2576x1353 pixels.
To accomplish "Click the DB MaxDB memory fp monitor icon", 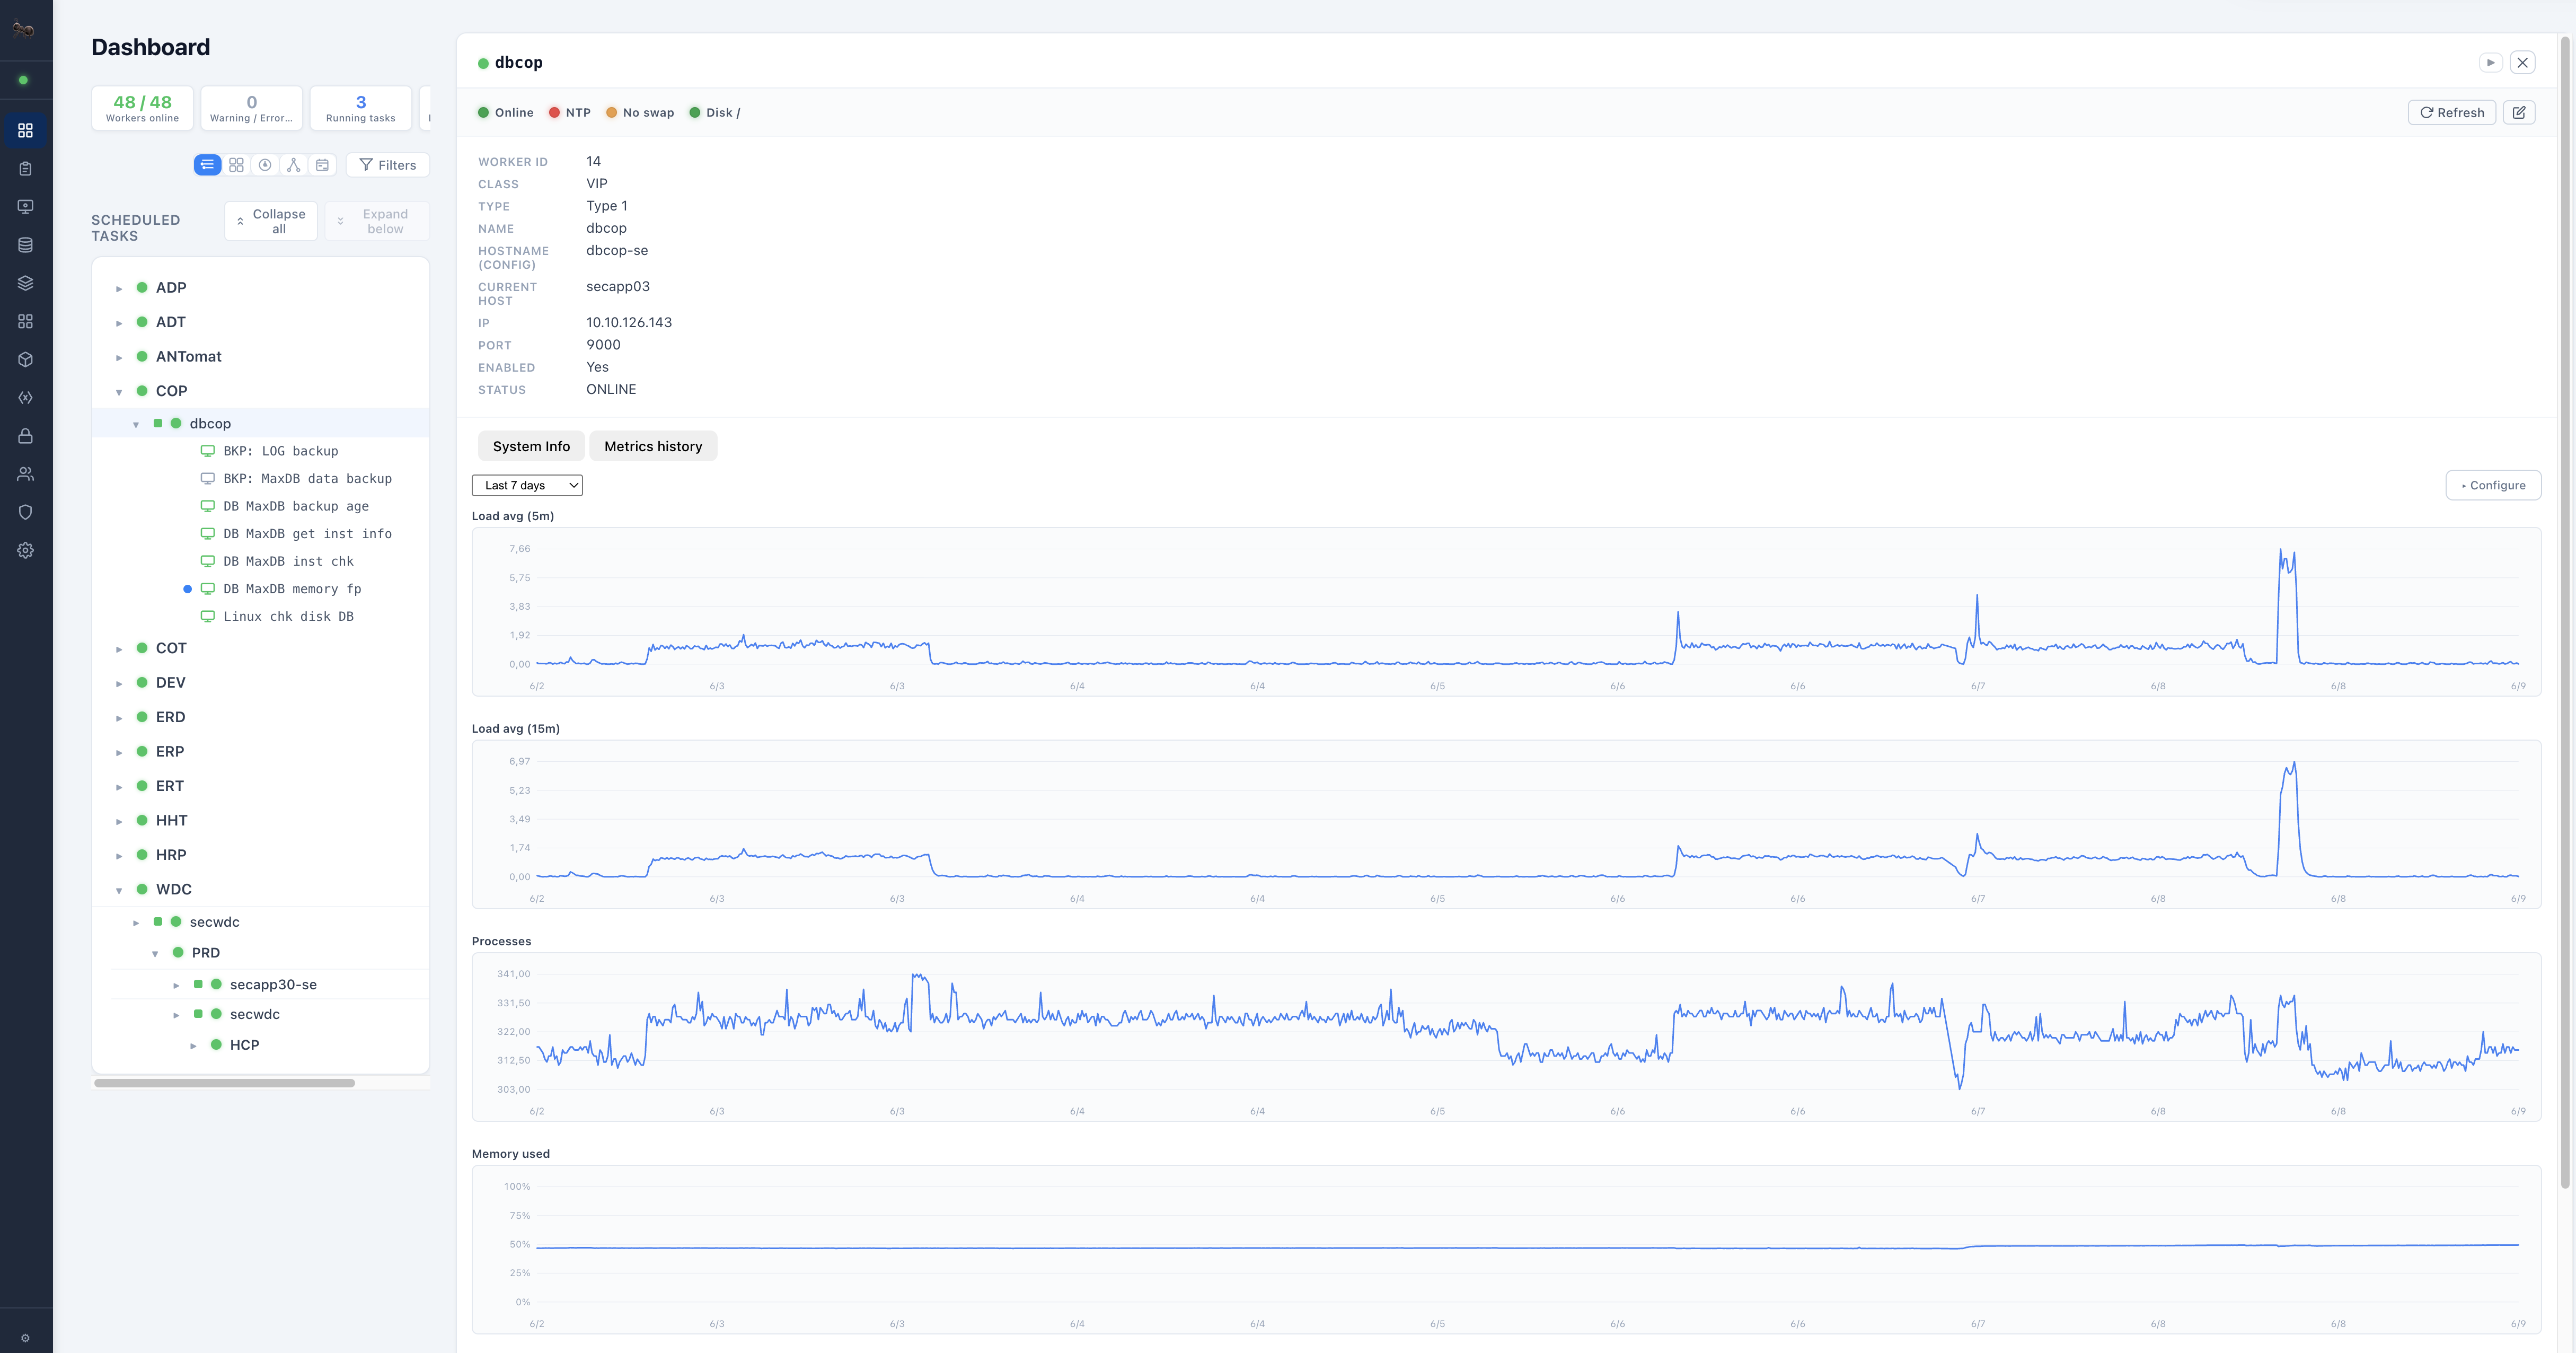I will coord(208,589).
